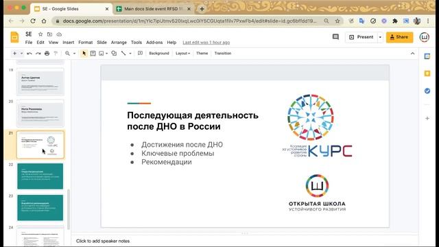This screenshot has height=247, width=439.
Task: Open the Insert menu
Action: click(x=69, y=43)
